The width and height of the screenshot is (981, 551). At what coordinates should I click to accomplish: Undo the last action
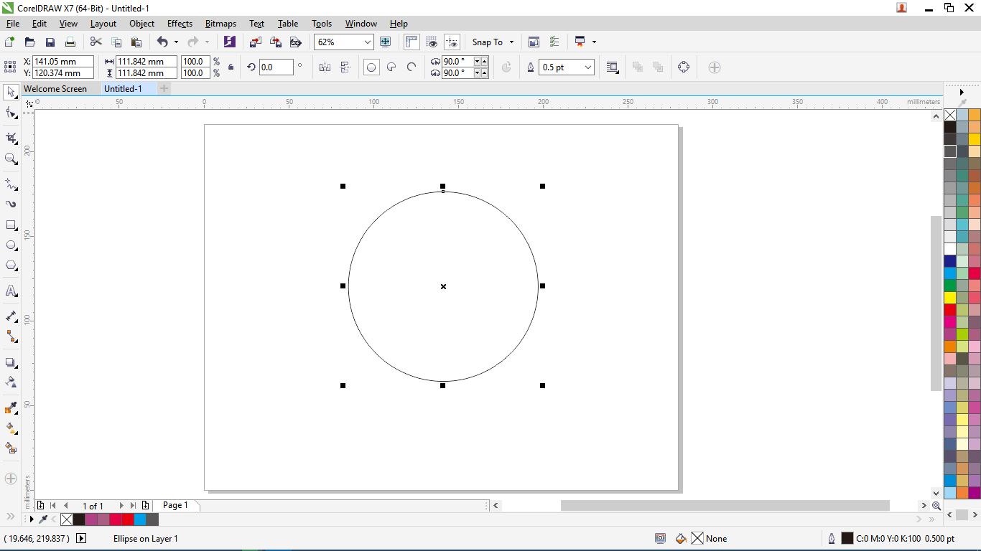[x=162, y=42]
